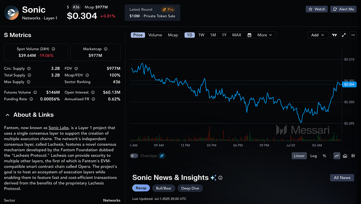Open the Sonic Labs link
The width and height of the screenshot is (361, 204).
59,128
